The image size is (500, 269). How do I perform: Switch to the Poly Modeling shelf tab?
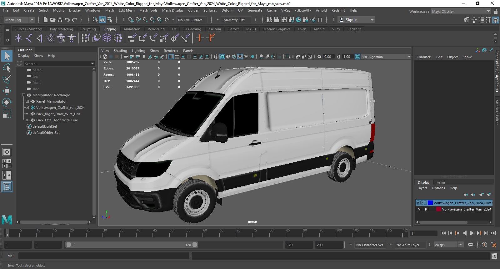tap(61, 29)
